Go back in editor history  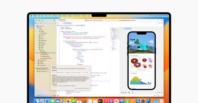tap(60, 23)
